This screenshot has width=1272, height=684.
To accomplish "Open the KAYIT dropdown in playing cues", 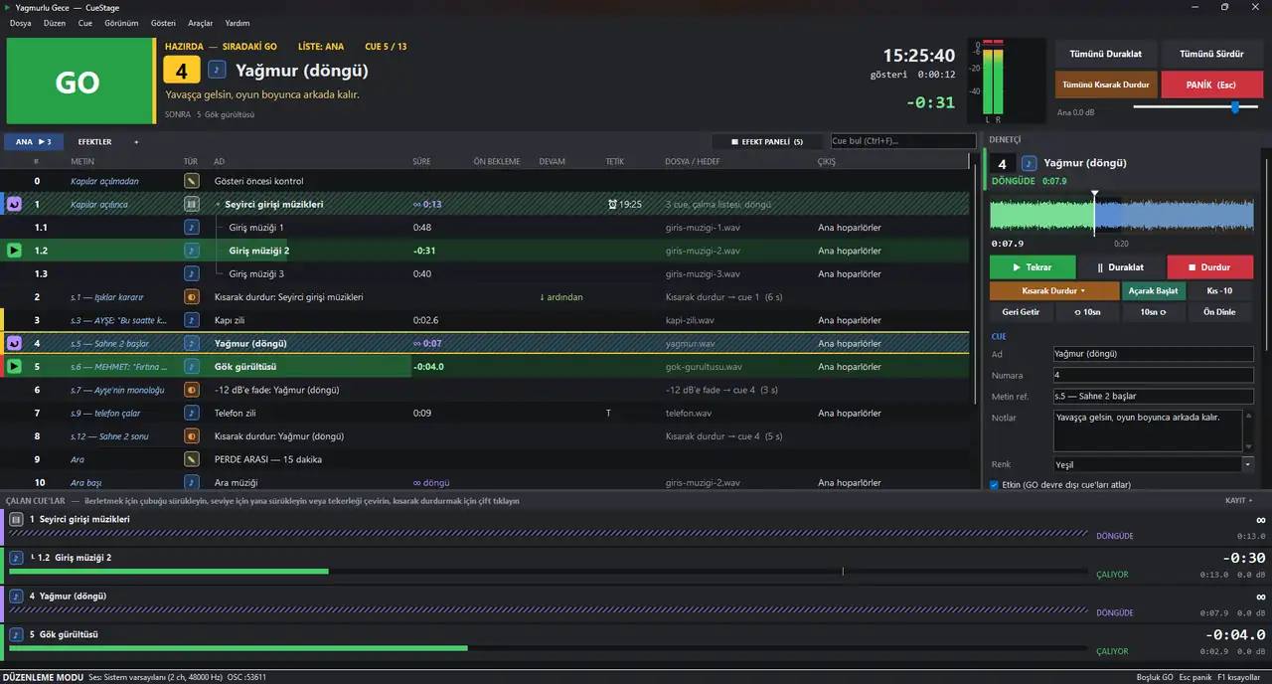I will click(x=1239, y=501).
